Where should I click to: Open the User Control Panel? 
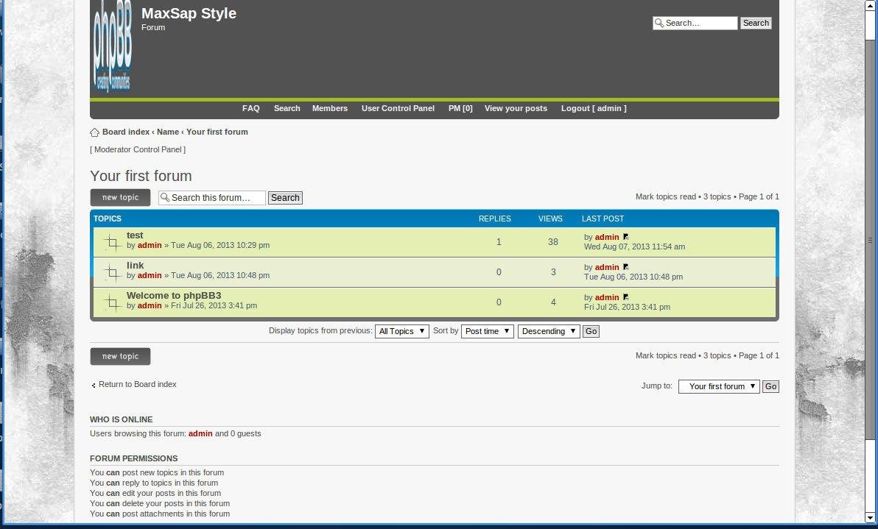tap(398, 108)
